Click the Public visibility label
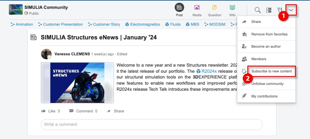310x139 pixels. point(34,14)
